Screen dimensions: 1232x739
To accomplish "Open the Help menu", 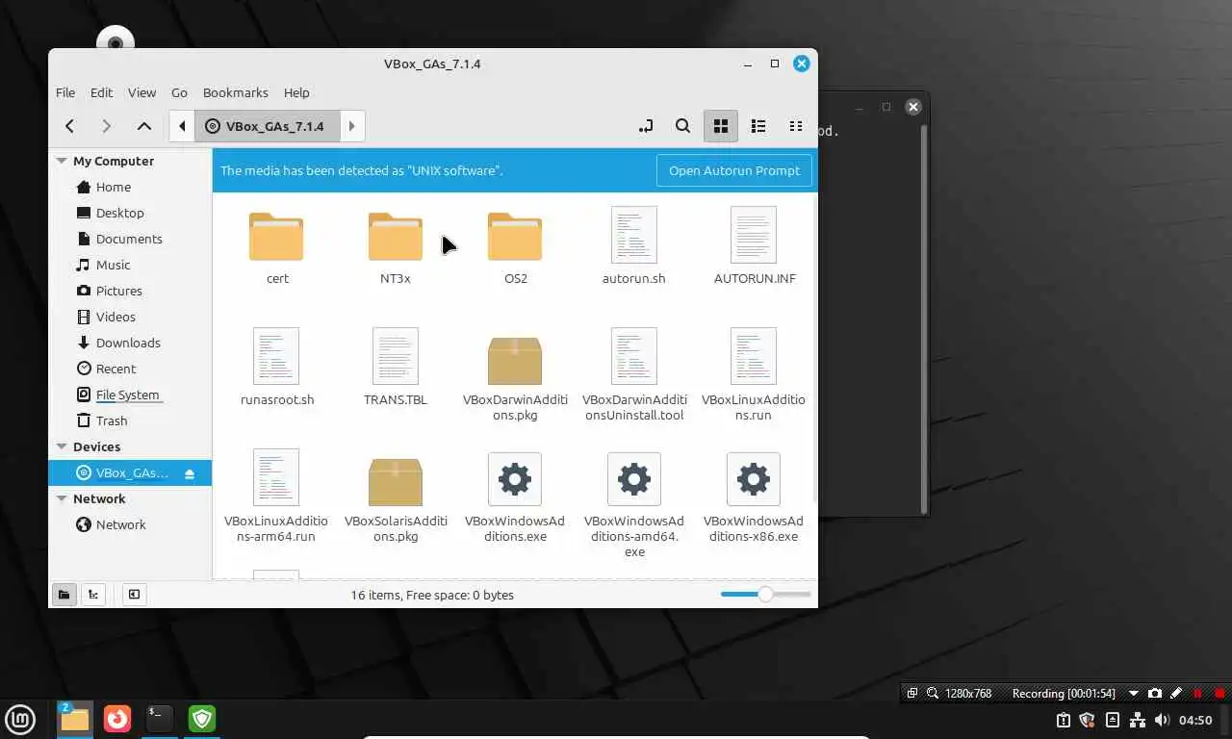I will tap(296, 92).
